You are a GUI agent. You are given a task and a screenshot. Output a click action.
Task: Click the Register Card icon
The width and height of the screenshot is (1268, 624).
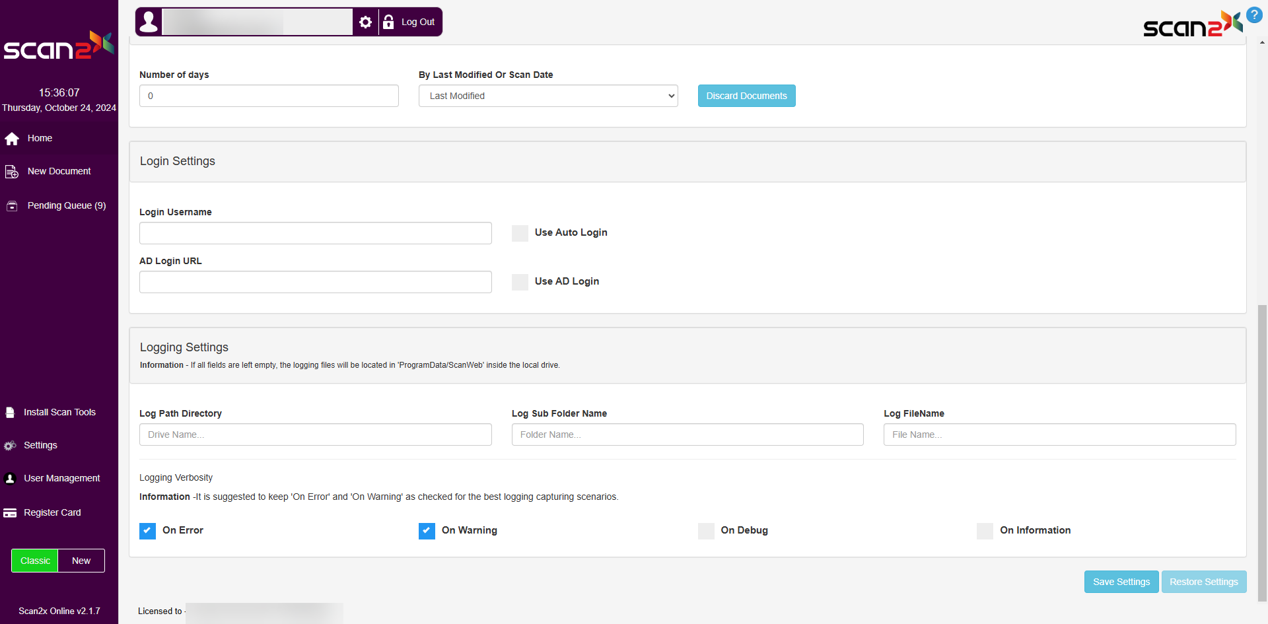click(10, 513)
